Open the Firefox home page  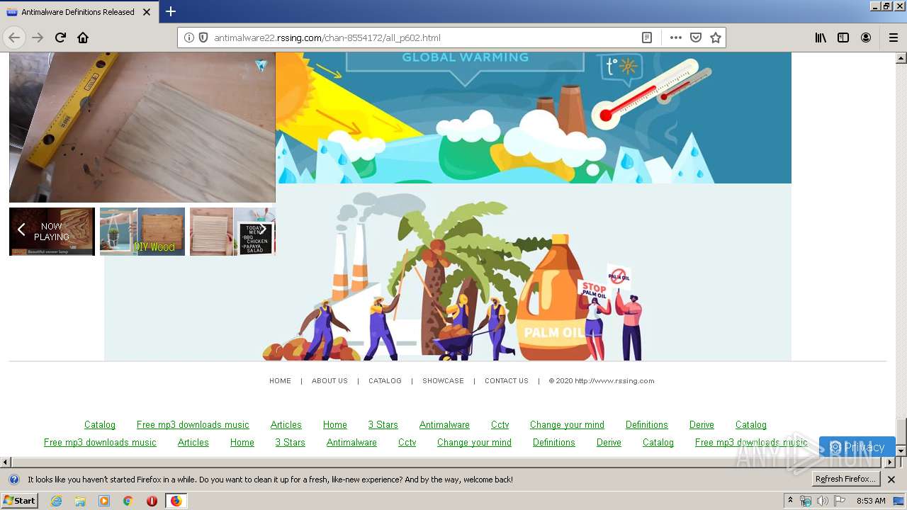point(83,38)
